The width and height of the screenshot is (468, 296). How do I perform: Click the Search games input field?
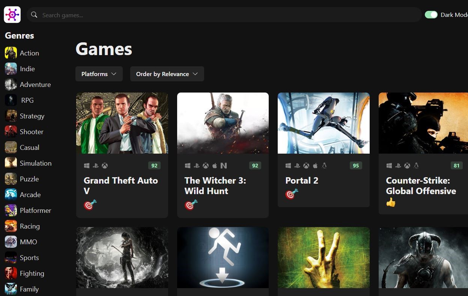224,15
